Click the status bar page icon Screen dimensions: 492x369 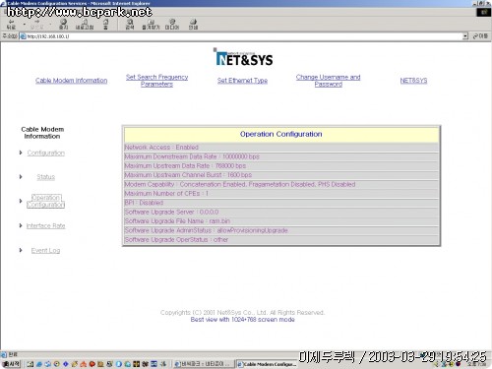coord(4,354)
